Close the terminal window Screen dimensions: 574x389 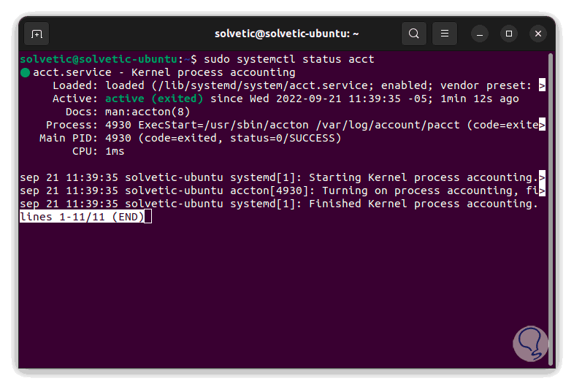pyautogui.click(x=538, y=34)
